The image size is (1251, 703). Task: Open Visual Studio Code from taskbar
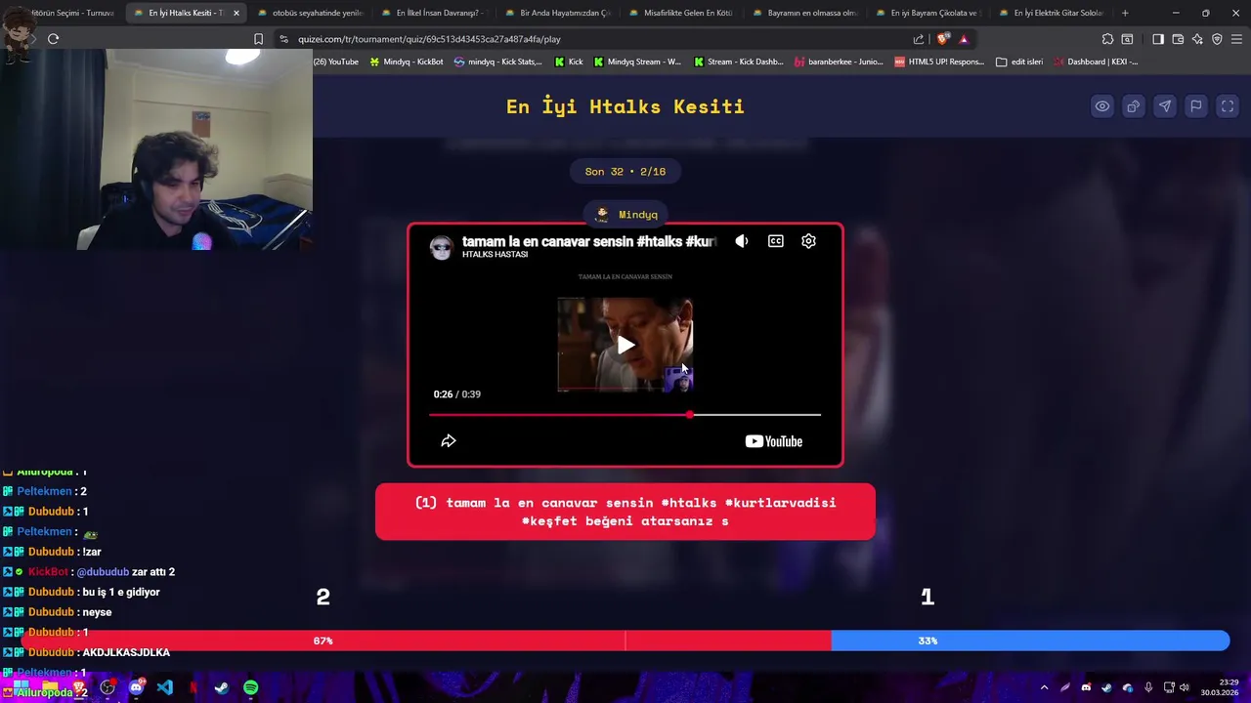coord(164,687)
